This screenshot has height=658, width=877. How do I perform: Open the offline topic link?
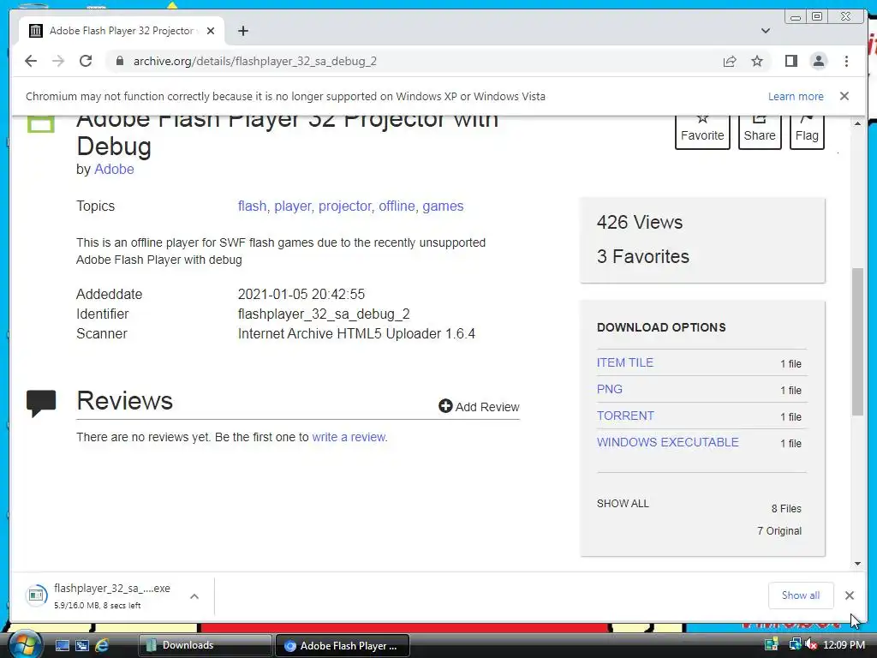pyautogui.click(x=397, y=206)
